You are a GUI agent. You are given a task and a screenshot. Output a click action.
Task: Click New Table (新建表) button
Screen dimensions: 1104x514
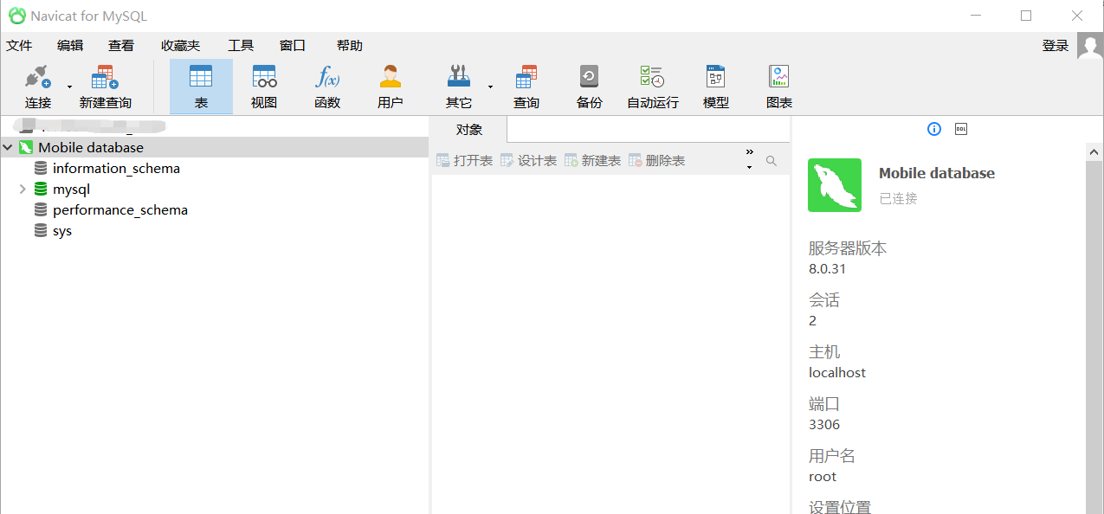[x=592, y=161]
